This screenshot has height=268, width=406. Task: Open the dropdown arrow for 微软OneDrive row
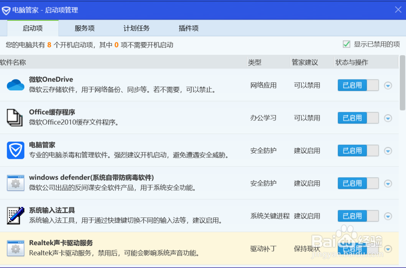click(388, 86)
